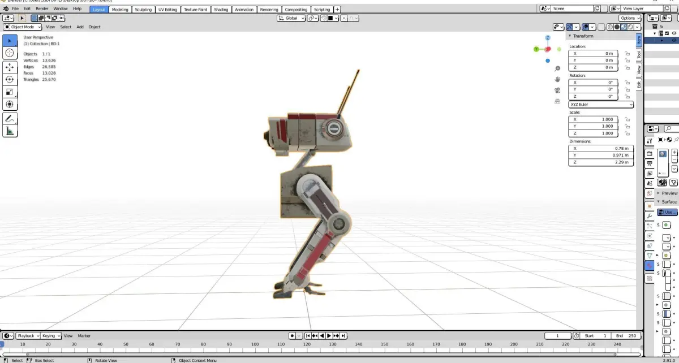Toggle X-ray mode in the viewport header
Viewport: 679px width, 363px height.
[601, 27]
